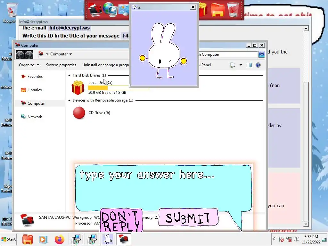328x246 pixels.
Task: Click the Santa-hat computer icon in the red dock
Action: coord(95,9)
